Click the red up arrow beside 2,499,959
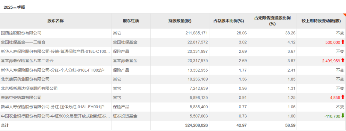Image resolution: width=346 pixels, height=131 pixels. point(342,60)
